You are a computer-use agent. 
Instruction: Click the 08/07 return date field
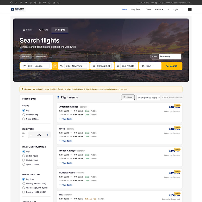pyautogui.click(x=128, y=66)
